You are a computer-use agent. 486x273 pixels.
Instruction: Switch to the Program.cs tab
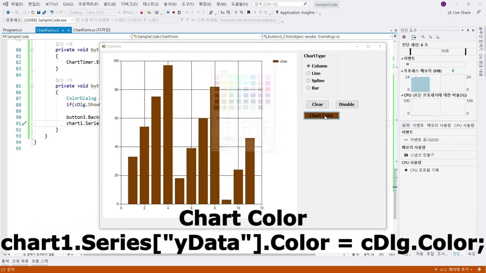tap(13, 30)
